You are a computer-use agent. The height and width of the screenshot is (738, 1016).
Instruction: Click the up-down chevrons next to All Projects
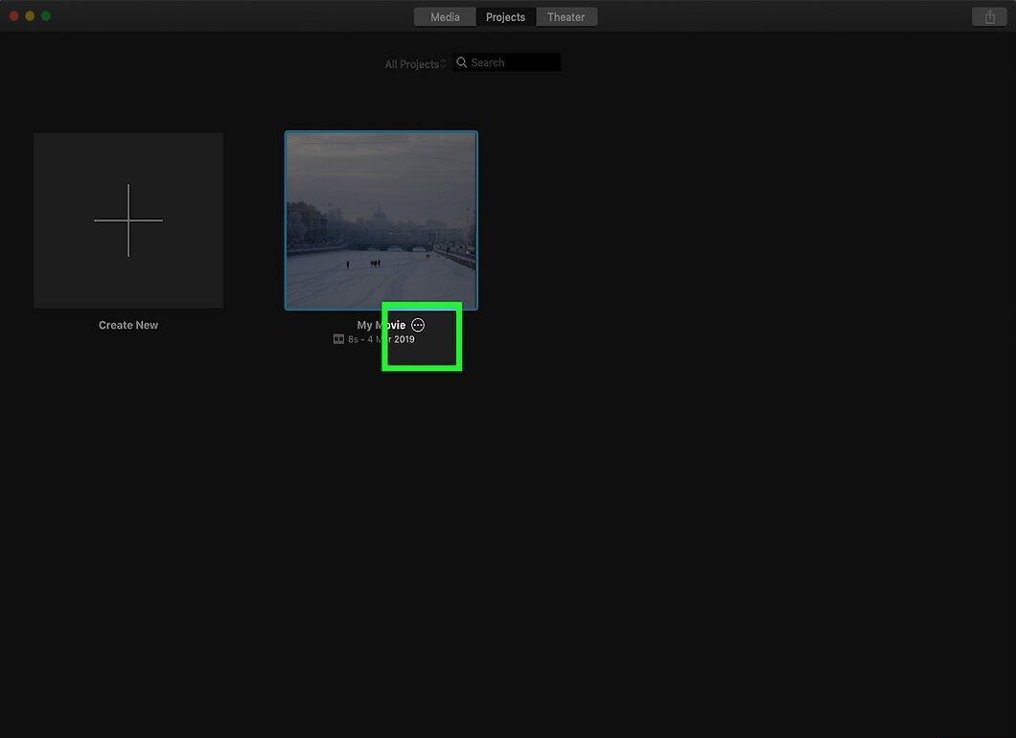click(x=443, y=63)
